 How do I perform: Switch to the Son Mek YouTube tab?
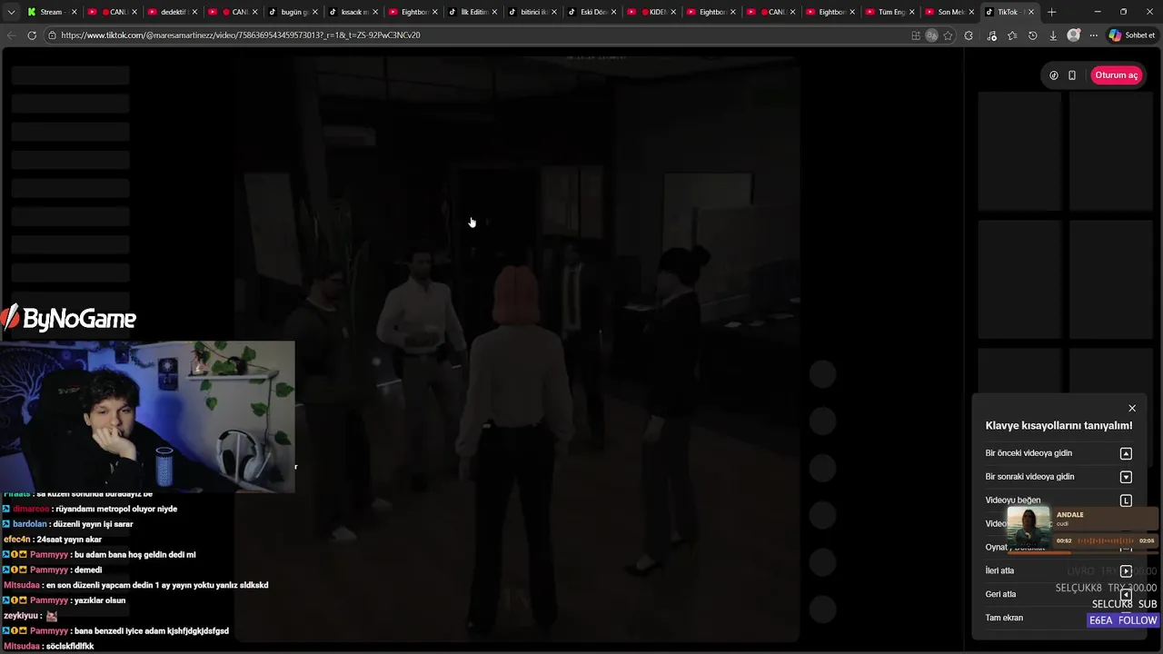[951, 12]
